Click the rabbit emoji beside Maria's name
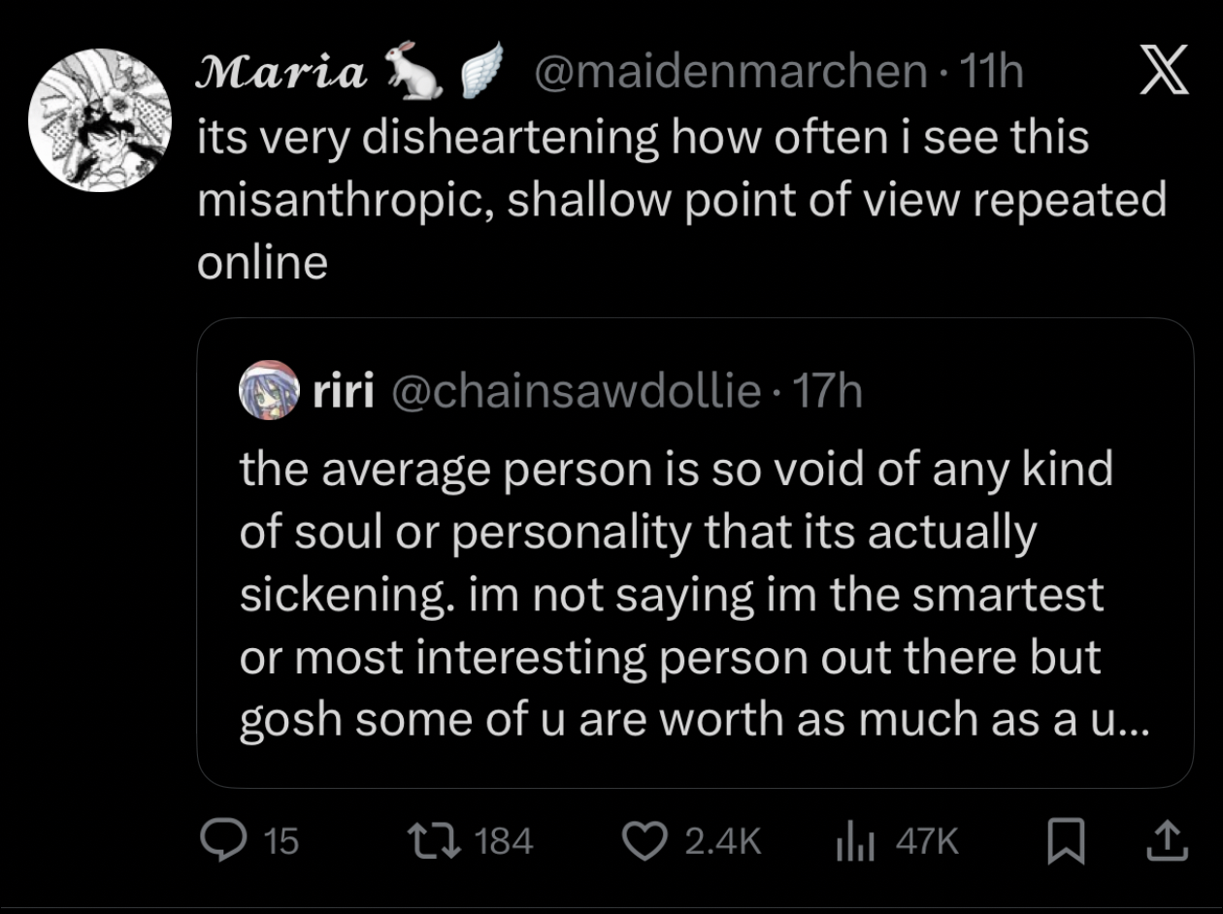Screen dimensions: 1223x914 415,73
